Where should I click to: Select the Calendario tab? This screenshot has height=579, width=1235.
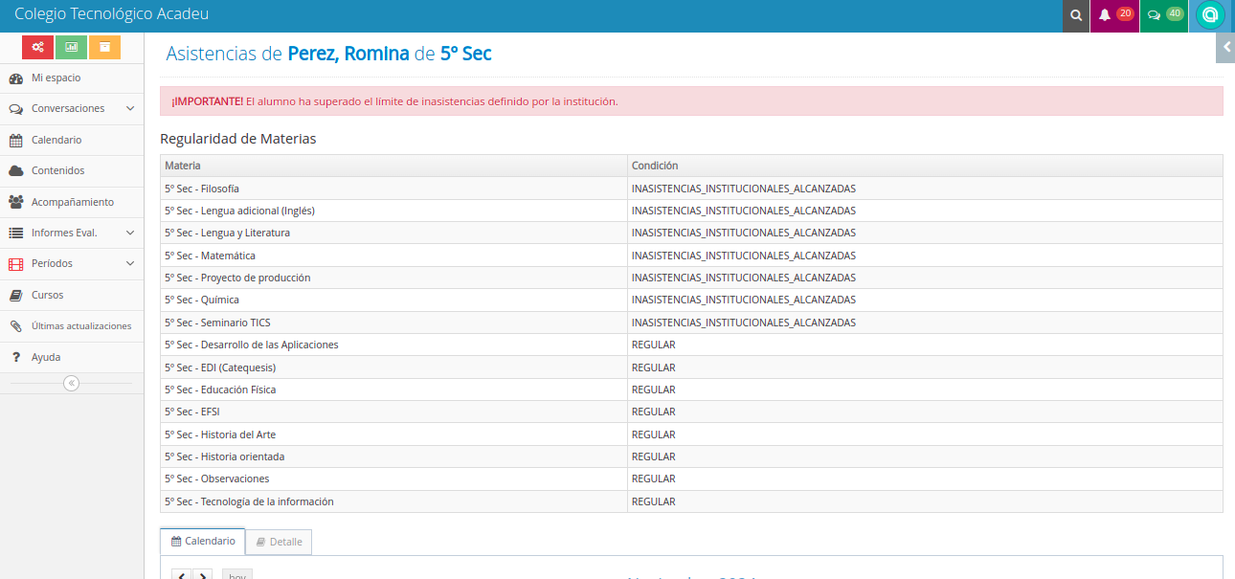(203, 541)
